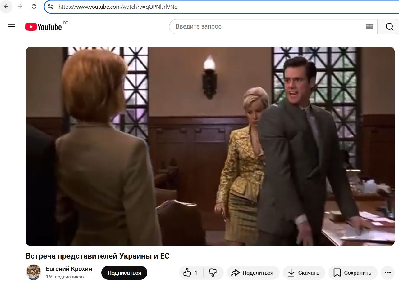Click the YouTube logo to go home
The image size is (399, 284).
[44, 27]
